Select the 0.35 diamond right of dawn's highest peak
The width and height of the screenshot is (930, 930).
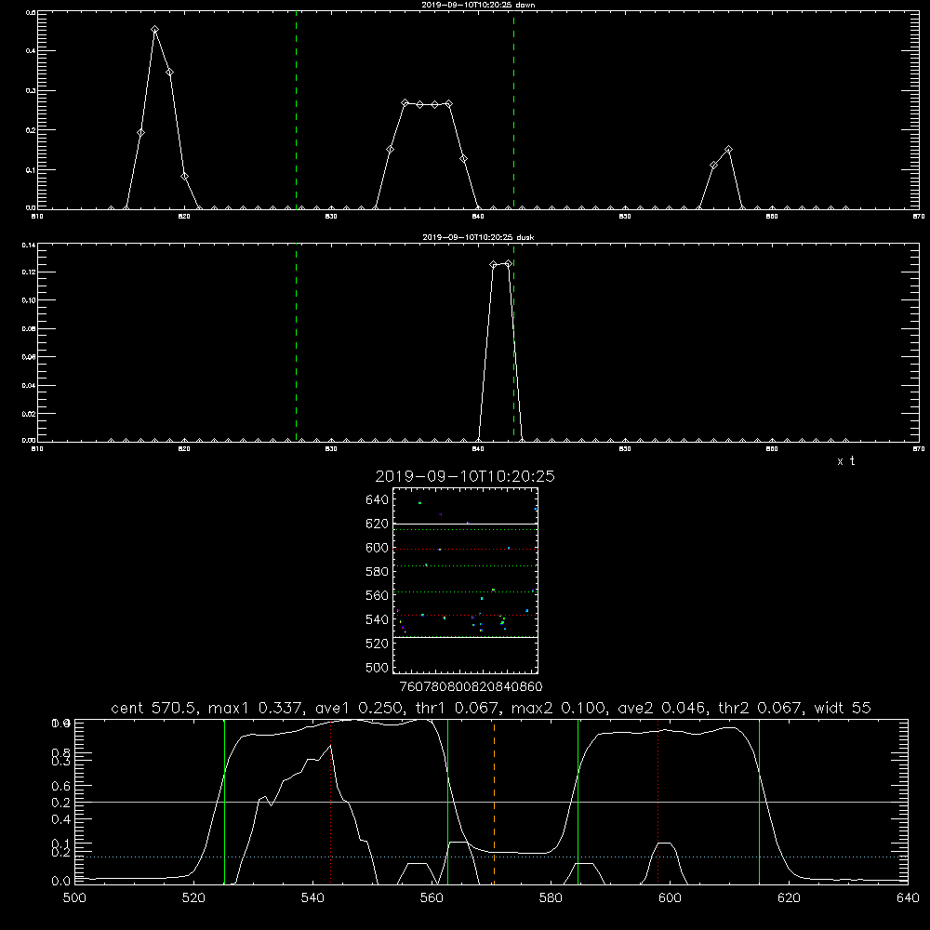[x=169, y=73]
